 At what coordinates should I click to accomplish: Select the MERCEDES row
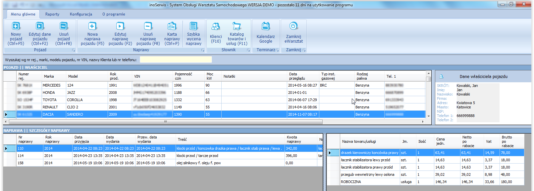click(214, 85)
